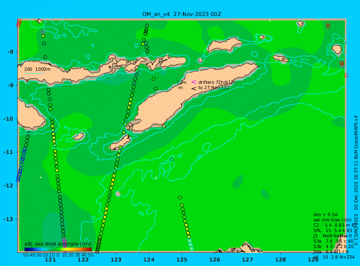Click the 'SRL 15 5.4 k 83' stats row

click(333, 230)
